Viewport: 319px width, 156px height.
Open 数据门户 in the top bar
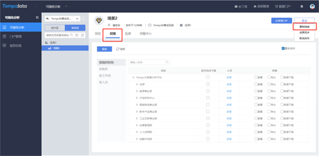(x=283, y=6)
